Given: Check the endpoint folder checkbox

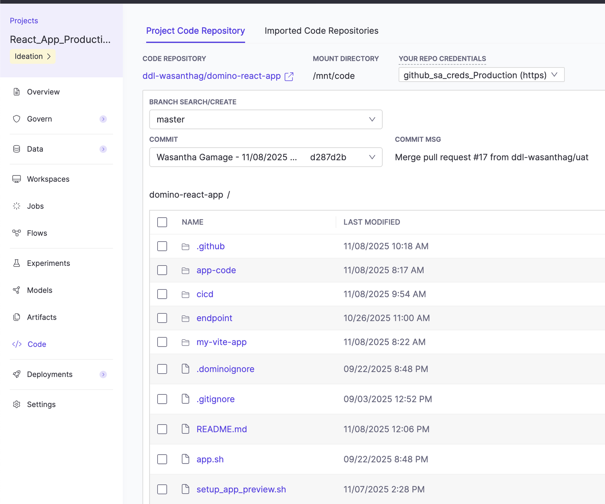Looking at the screenshot, I should pos(162,318).
